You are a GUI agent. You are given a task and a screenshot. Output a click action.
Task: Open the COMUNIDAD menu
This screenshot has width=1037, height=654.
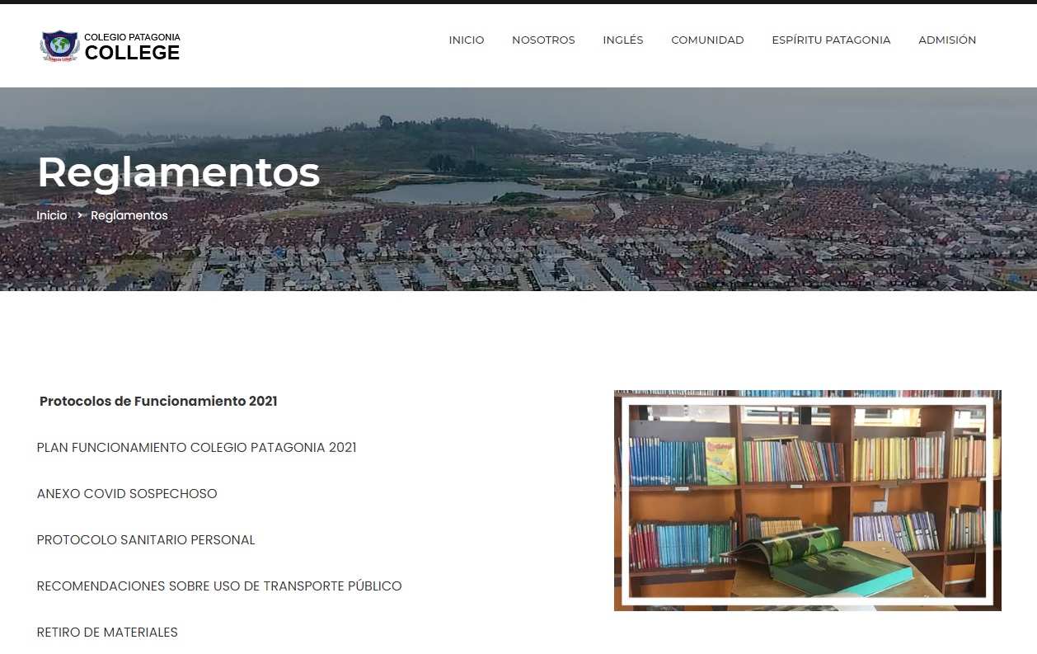tap(707, 40)
